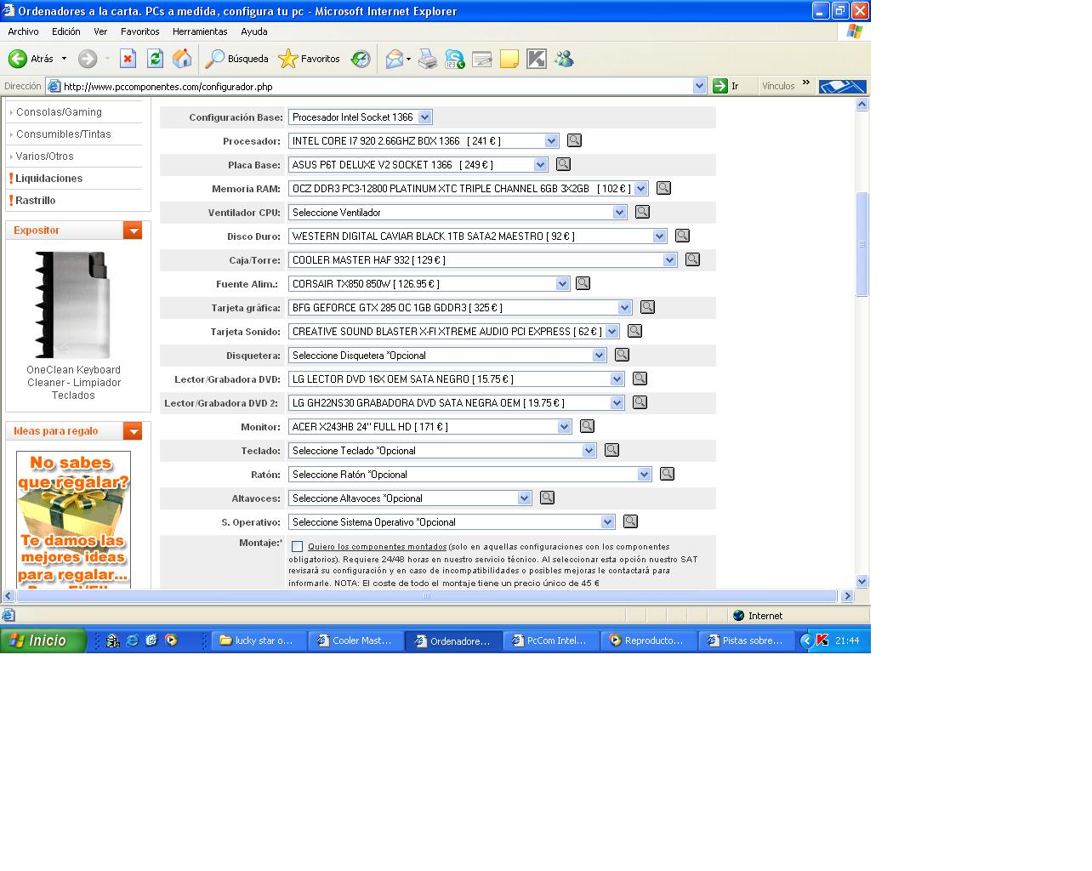Switch to 'lucky star o...' taskbar folder
The height and width of the screenshot is (871, 1092).
click(x=259, y=640)
